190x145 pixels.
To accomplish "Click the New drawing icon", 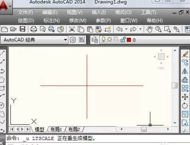I will click(4, 29).
